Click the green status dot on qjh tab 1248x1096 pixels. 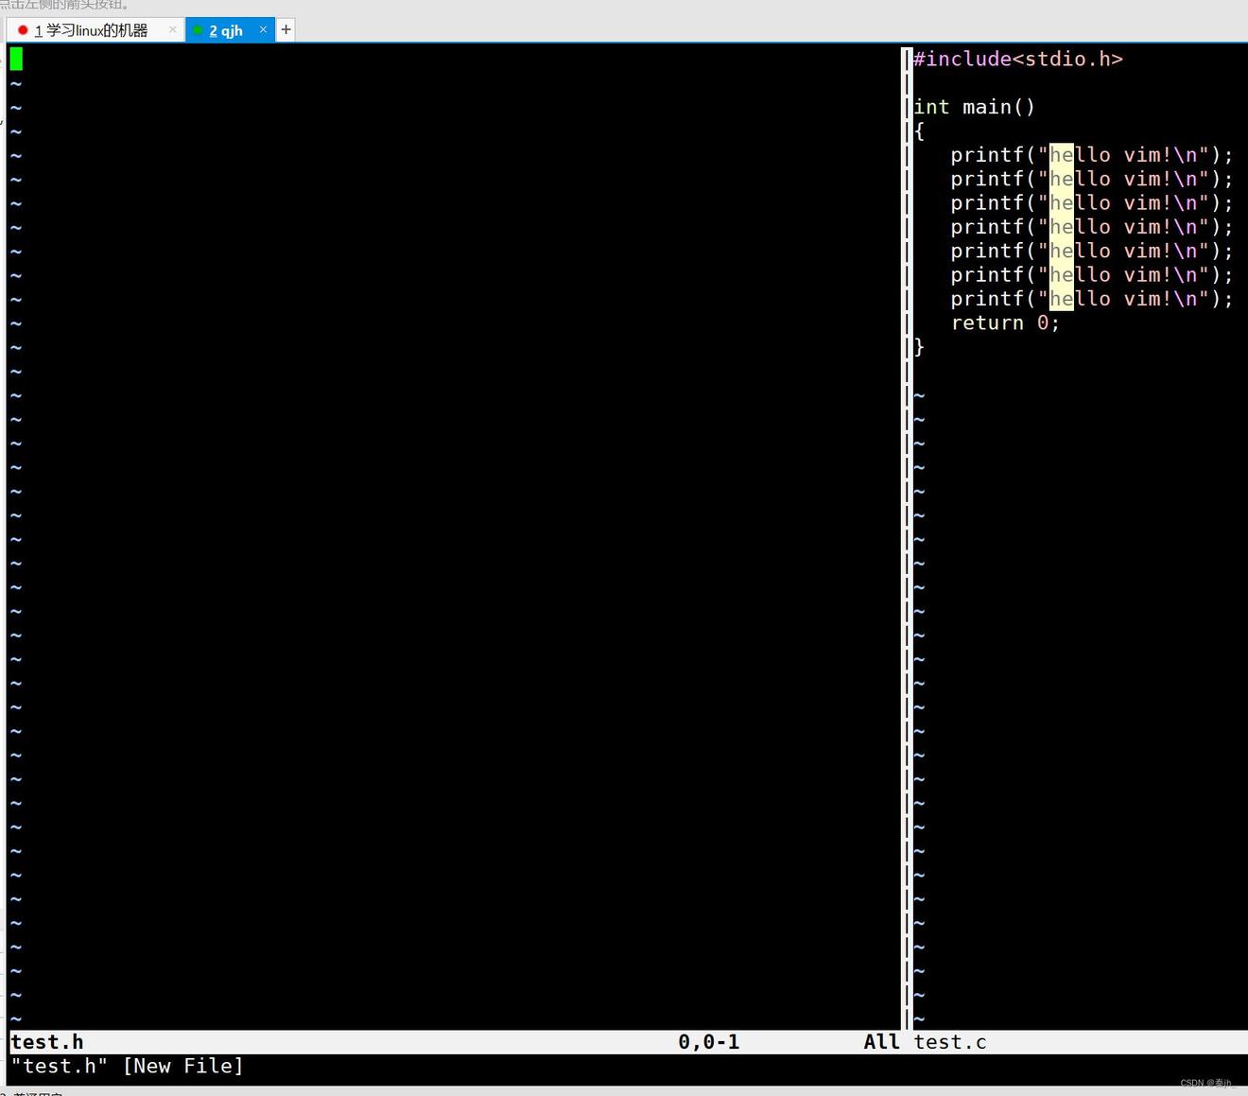tap(198, 30)
